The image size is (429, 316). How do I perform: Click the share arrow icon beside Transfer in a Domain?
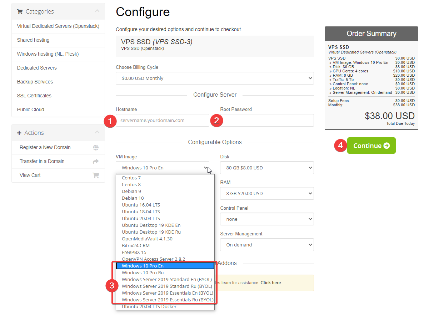pos(95,162)
